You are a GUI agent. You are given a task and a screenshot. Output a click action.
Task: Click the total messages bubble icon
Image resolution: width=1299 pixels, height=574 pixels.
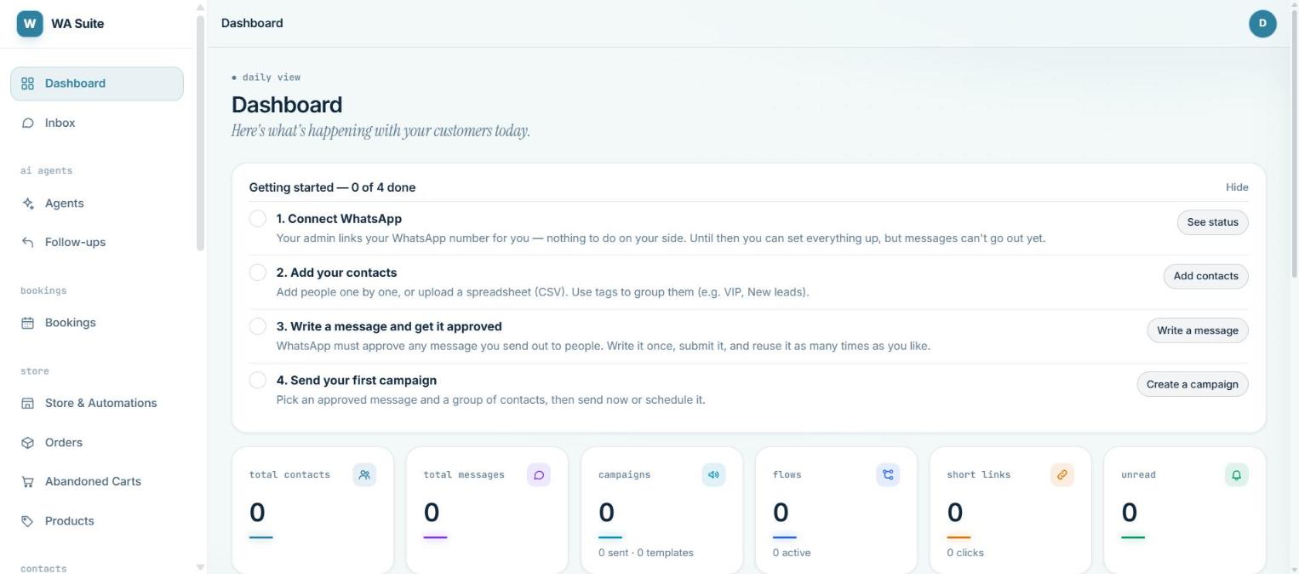pos(539,475)
